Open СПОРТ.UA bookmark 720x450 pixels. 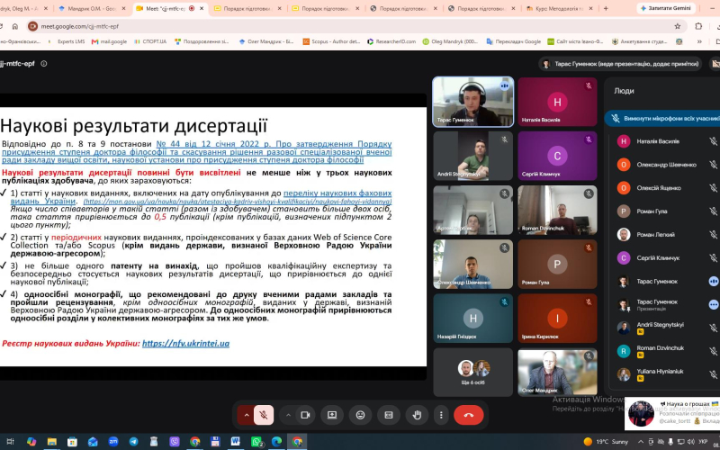pos(150,41)
